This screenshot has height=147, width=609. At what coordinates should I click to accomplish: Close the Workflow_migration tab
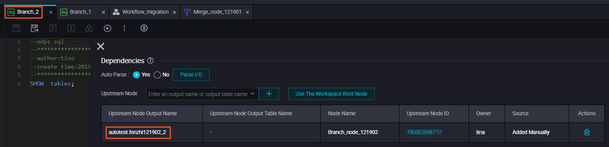175,12
